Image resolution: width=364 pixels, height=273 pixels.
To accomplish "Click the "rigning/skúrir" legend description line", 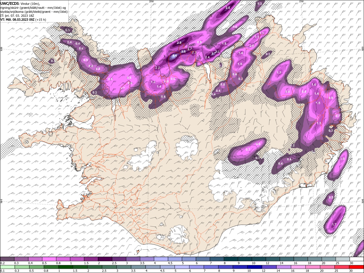I will (x=33, y=8).
